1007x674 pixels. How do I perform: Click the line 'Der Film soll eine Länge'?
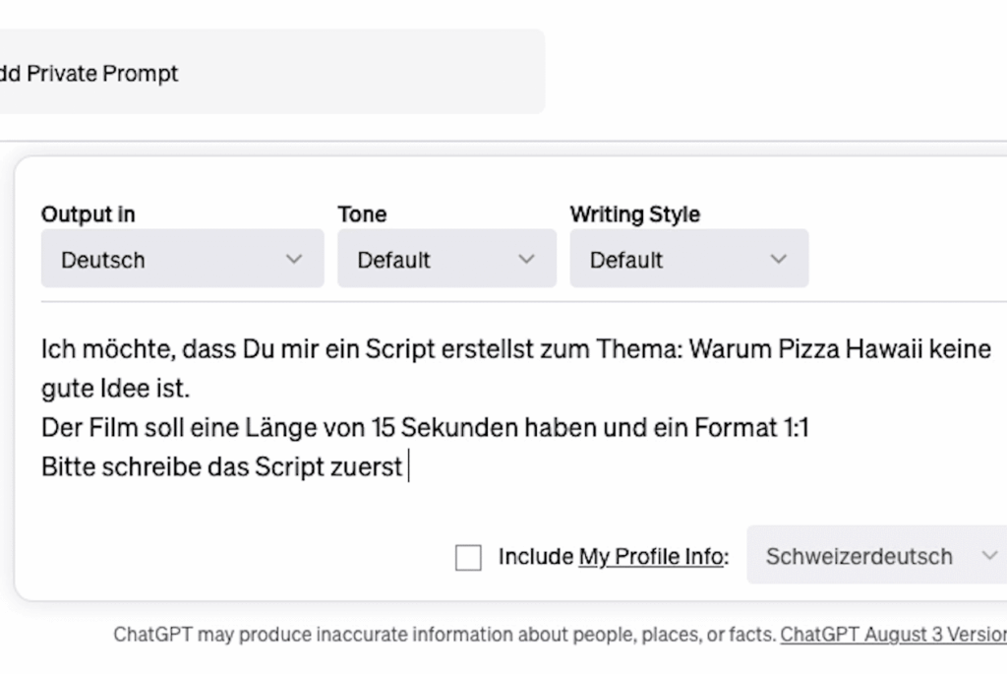tap(425, 428)
